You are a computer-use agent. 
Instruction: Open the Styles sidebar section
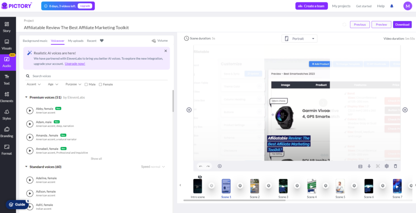coord(7,114)
